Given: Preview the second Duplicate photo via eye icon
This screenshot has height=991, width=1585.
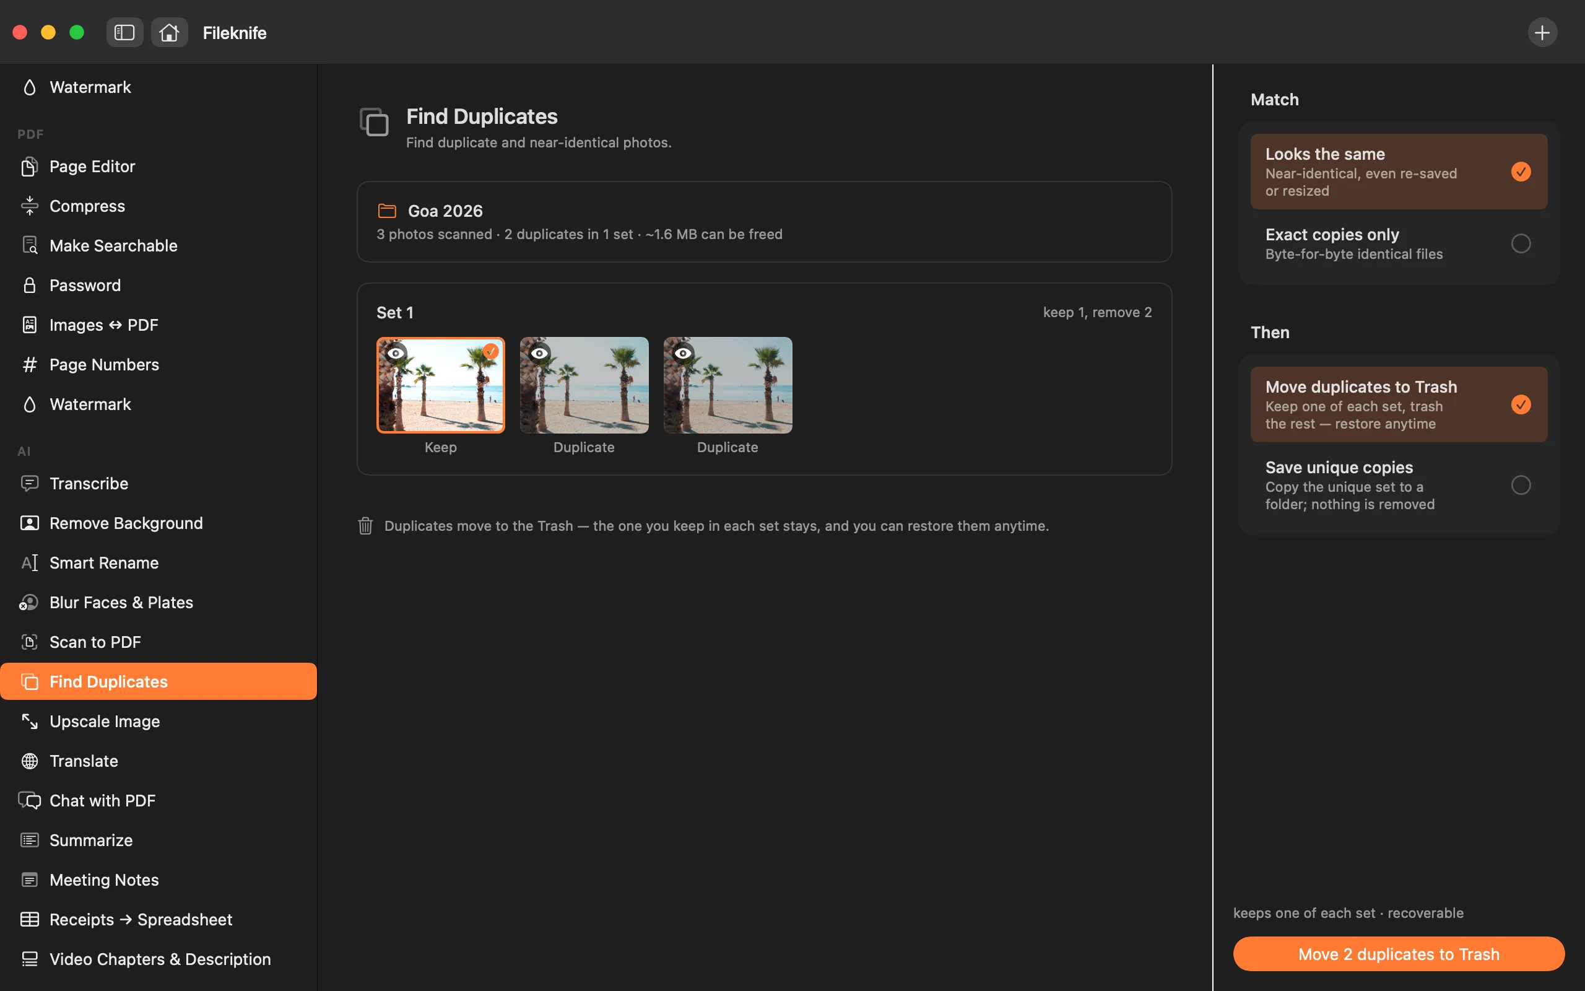Looking at the screenshot, I should tap(683, 353).
